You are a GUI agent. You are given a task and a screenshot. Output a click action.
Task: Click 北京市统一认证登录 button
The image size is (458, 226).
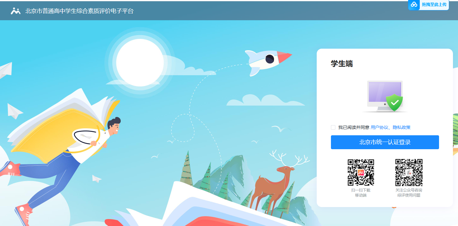point(385,142)
